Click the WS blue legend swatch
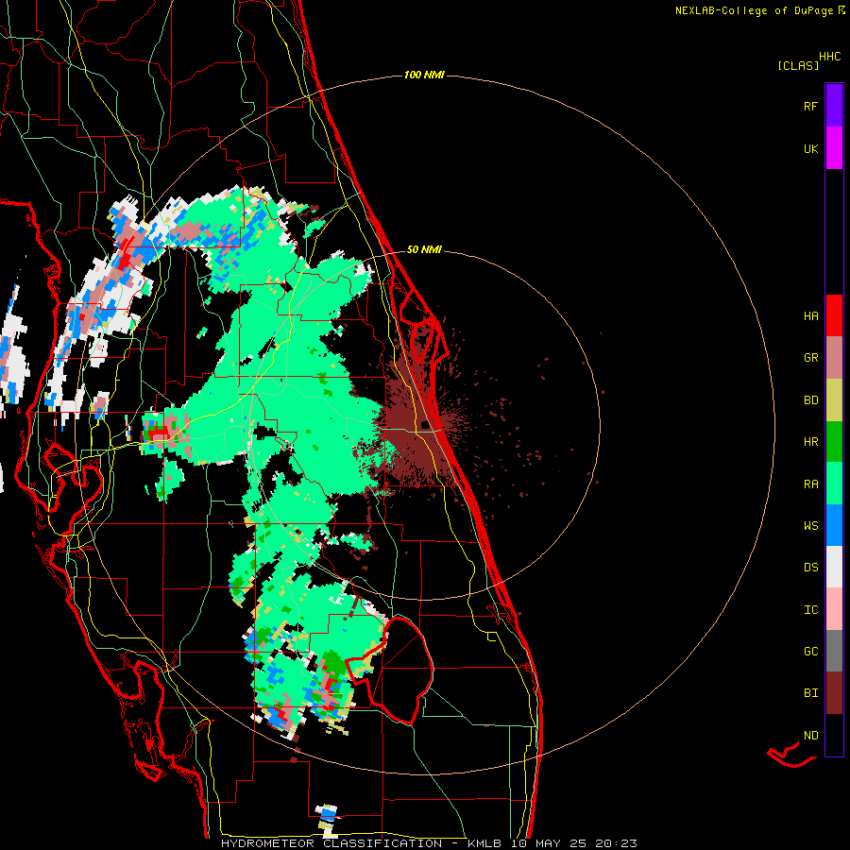 [x=834, y=525]
